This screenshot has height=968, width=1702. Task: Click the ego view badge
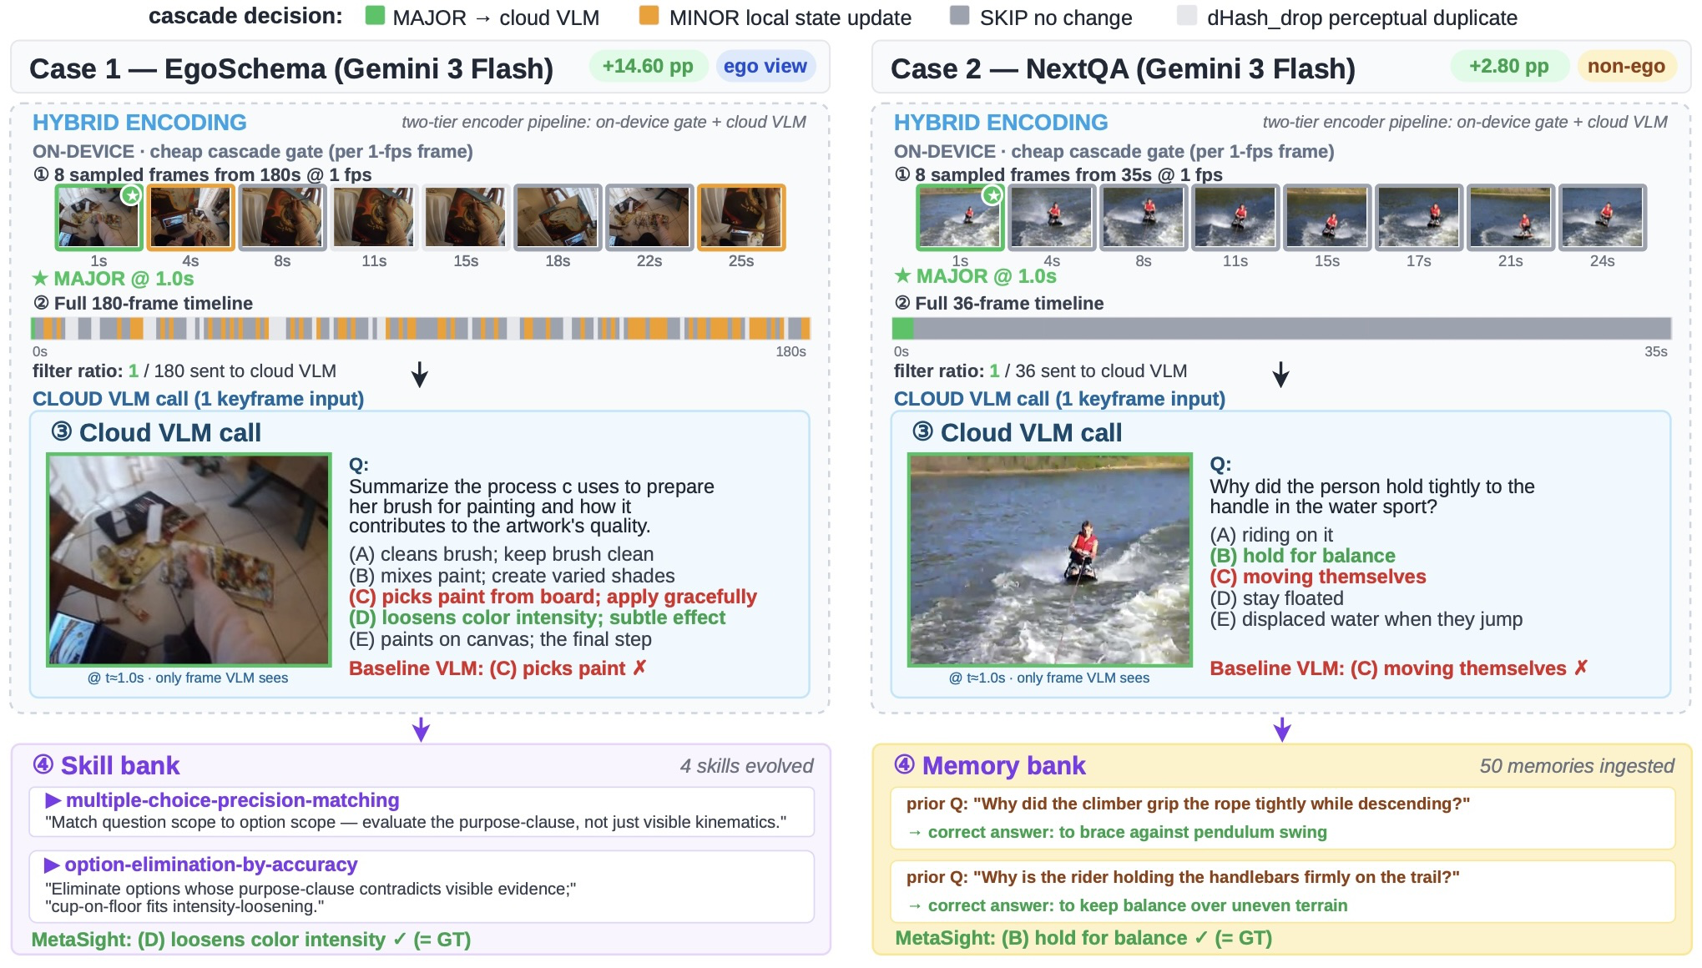[x=765, y=66]
